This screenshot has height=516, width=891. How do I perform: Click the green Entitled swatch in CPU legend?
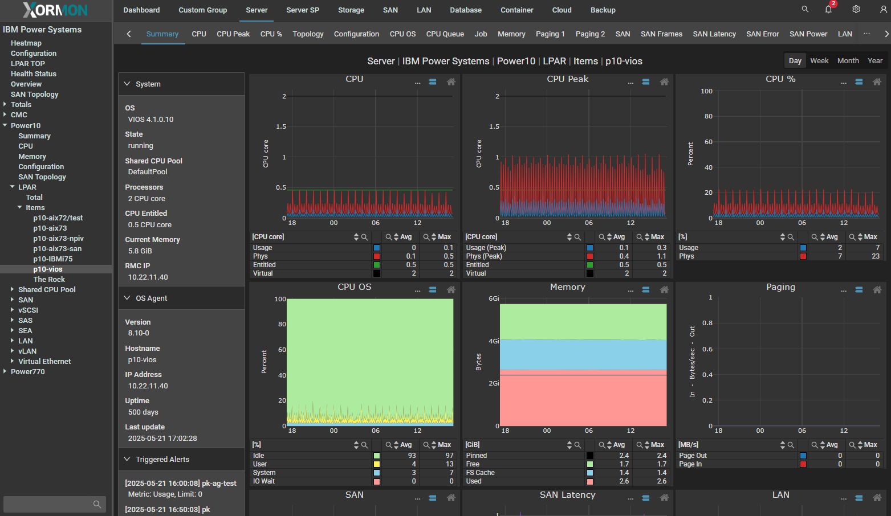(377, 265)
